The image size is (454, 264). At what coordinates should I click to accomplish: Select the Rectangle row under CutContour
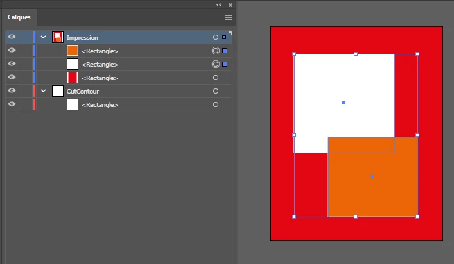tap(119, 104)
